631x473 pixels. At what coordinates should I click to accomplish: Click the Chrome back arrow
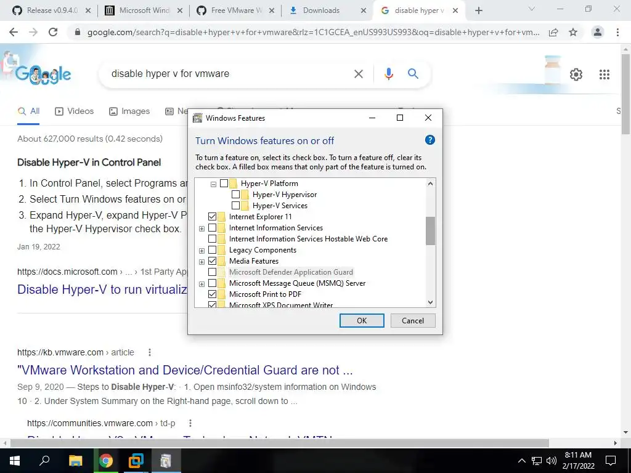[14, 32]
